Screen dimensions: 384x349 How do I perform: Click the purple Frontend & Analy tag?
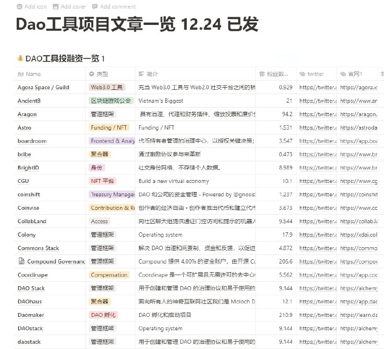112,141
